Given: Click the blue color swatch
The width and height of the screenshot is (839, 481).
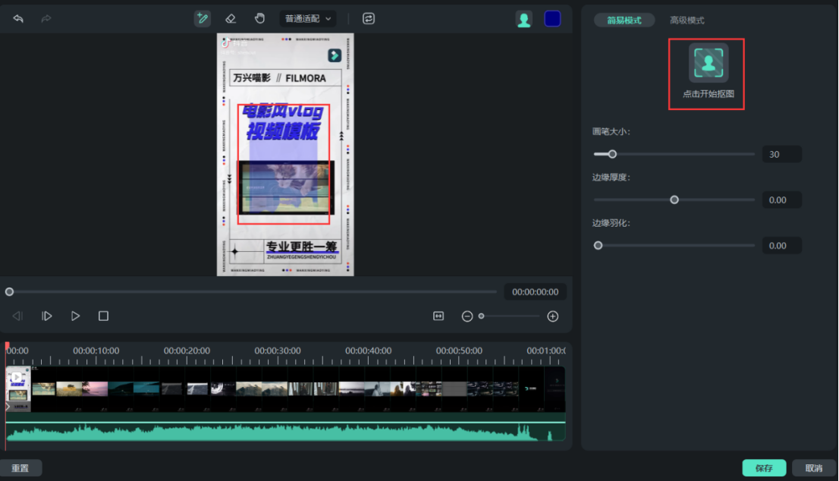Looking at the screenshot, I should [x=552, y=19].
